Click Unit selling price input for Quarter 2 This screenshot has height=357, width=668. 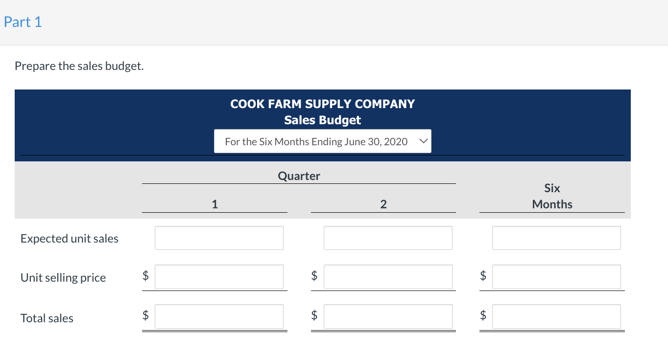tap(388, 277)
